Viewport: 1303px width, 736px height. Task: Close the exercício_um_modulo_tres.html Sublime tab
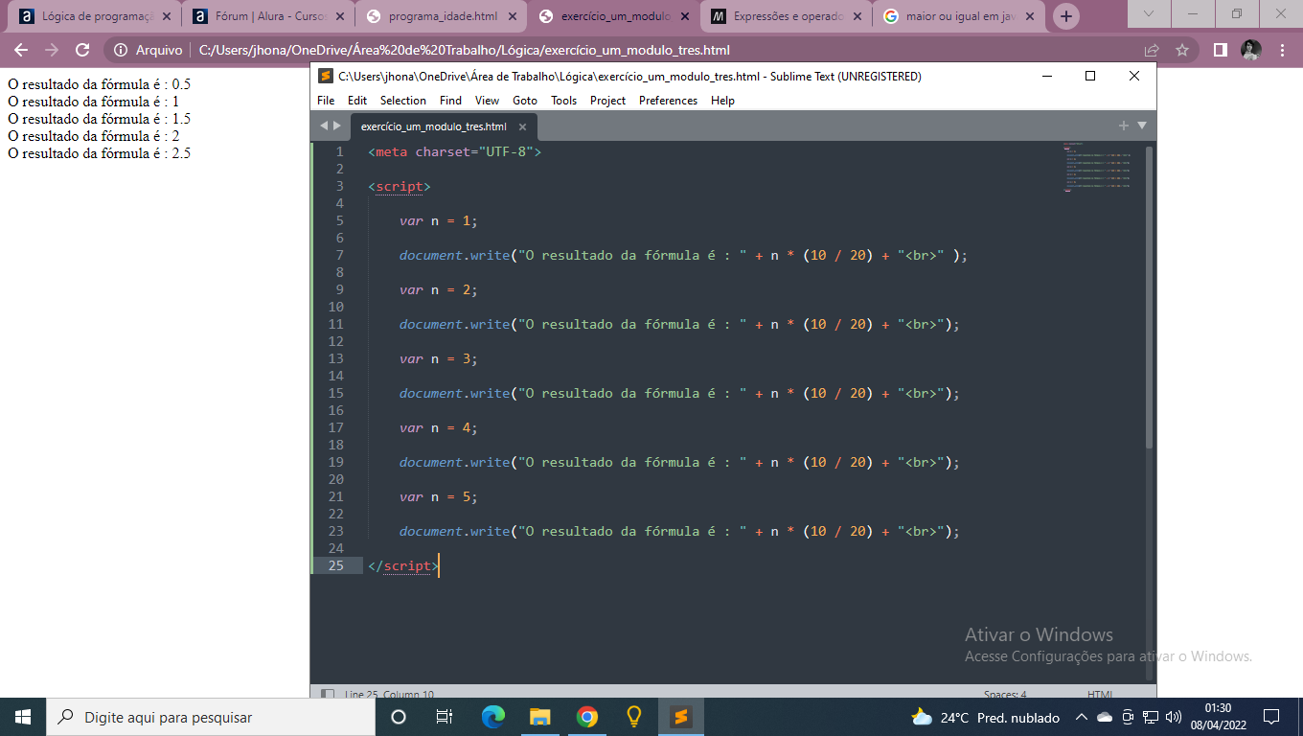[522, 126]
